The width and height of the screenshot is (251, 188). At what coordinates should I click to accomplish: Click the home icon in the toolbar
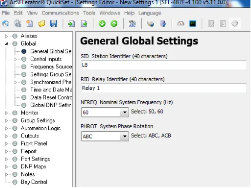pyautogui.click(x=6, y=24)
